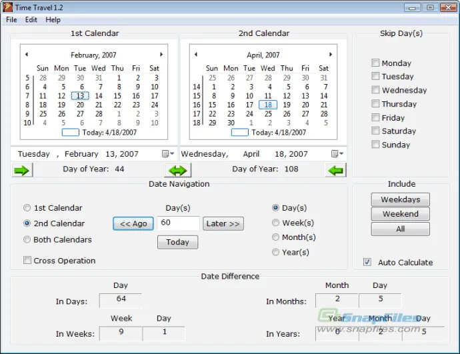Screen dimensions: 460x354
Task: Click the green double-arrow swap dates button
Action: coord(178,170)
